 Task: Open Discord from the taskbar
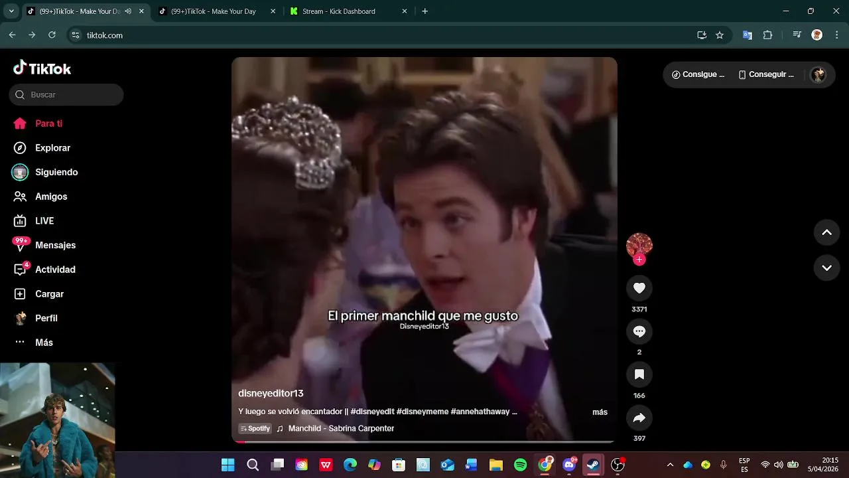(x=569, y=465)
